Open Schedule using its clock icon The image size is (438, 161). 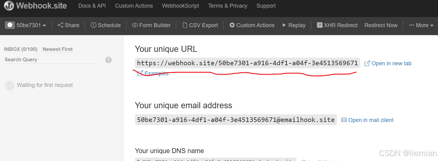[93, 25]
